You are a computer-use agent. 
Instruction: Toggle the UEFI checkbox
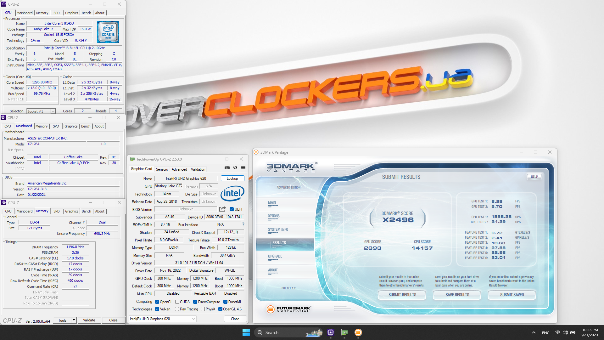click(x=232, y=209)
